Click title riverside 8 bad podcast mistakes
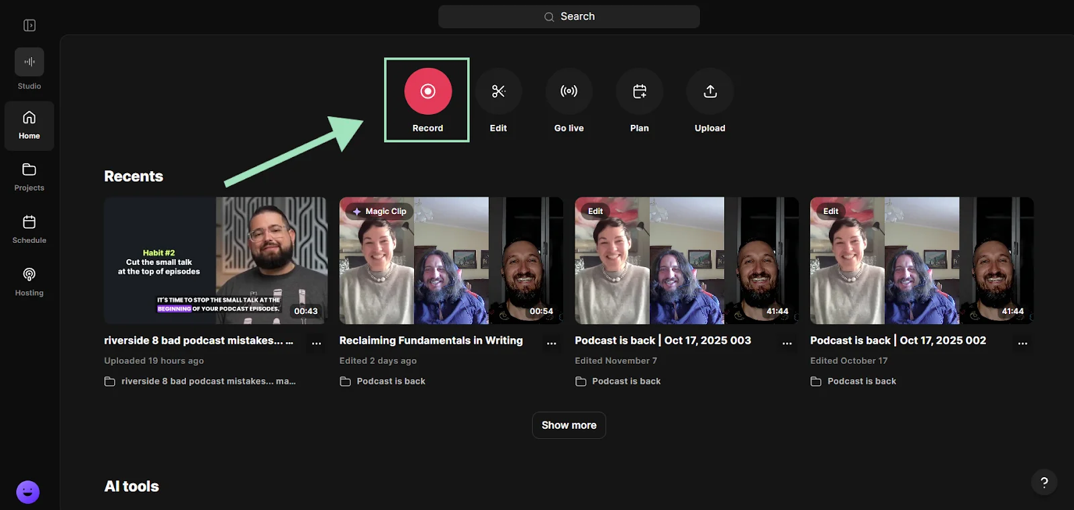The width and height of the screenshot is (1074, 510). click(199, 341)
